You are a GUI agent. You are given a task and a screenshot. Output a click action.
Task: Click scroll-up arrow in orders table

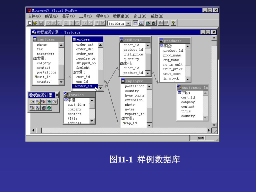point(100,45)
